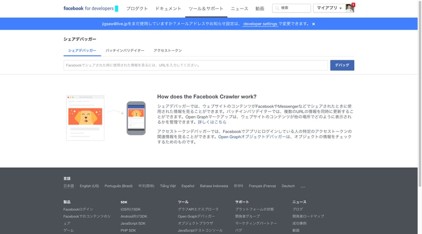Open PHP SDK footer link

(x=128, y=230)
